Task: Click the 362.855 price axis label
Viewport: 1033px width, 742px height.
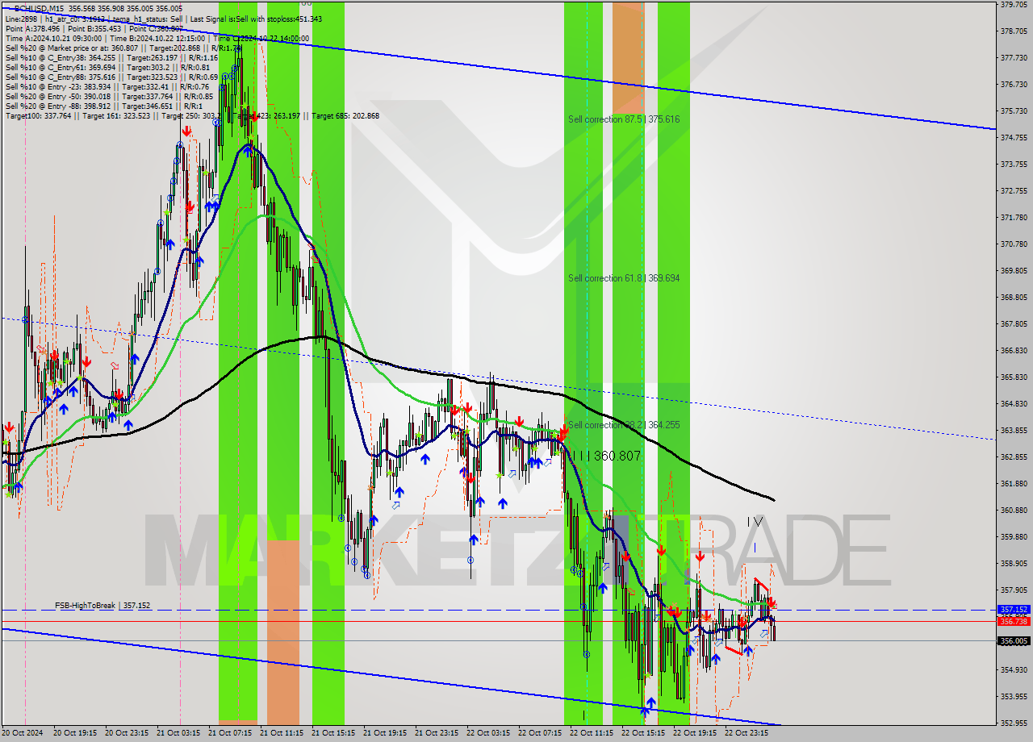Action: (x=1014, y=456)
